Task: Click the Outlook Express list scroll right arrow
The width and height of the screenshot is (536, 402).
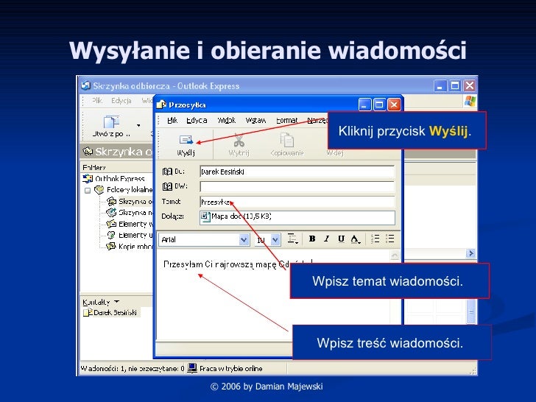Action: tap(470, 253)
